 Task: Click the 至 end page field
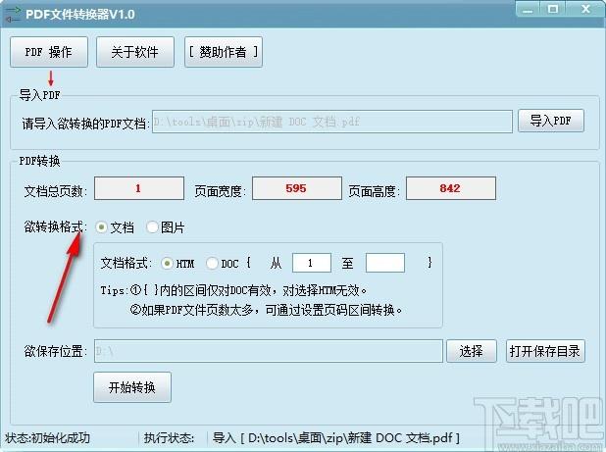click(x=385, y=263)
